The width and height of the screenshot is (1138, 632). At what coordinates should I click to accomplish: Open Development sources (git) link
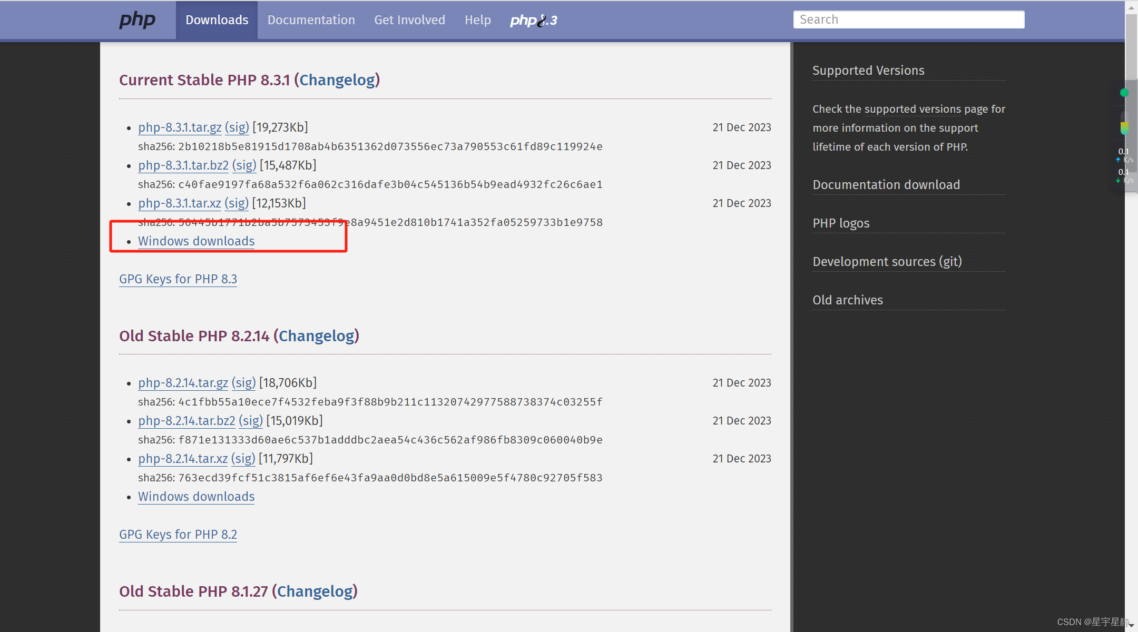click(x=887, y=262)
